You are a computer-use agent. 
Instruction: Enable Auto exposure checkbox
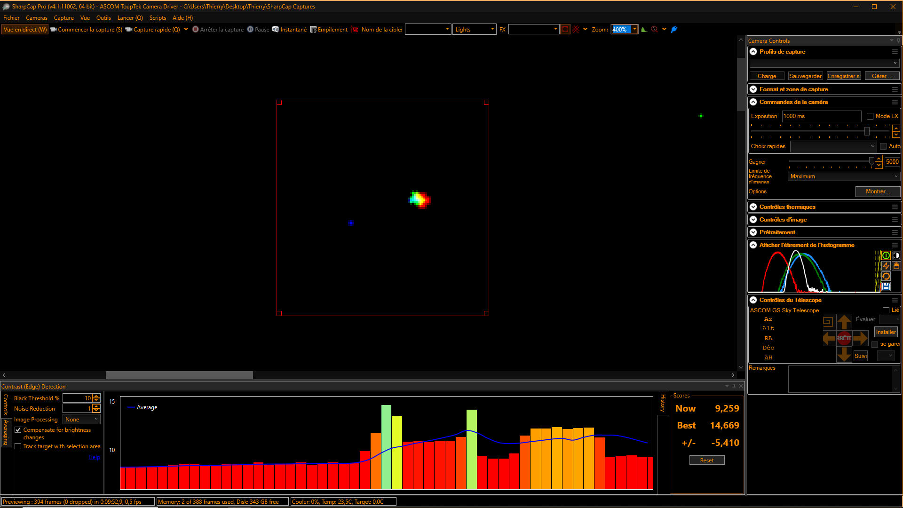coord(883,146)
